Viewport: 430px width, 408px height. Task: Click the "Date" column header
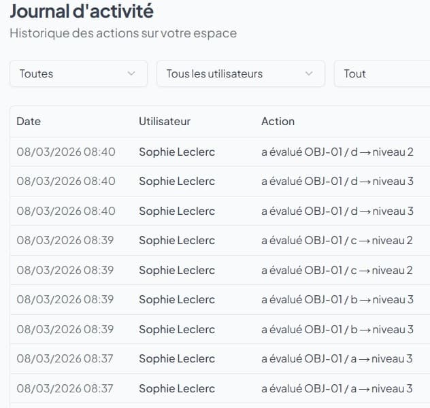(29, 122)
